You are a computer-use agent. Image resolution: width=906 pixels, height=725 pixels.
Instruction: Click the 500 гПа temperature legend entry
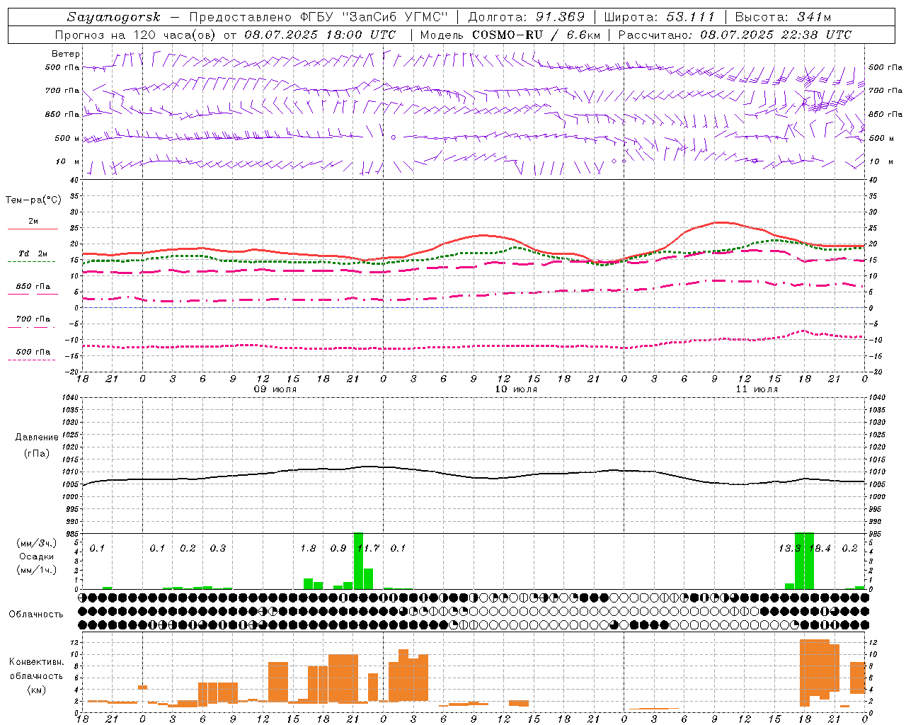[x=33, y=352]
